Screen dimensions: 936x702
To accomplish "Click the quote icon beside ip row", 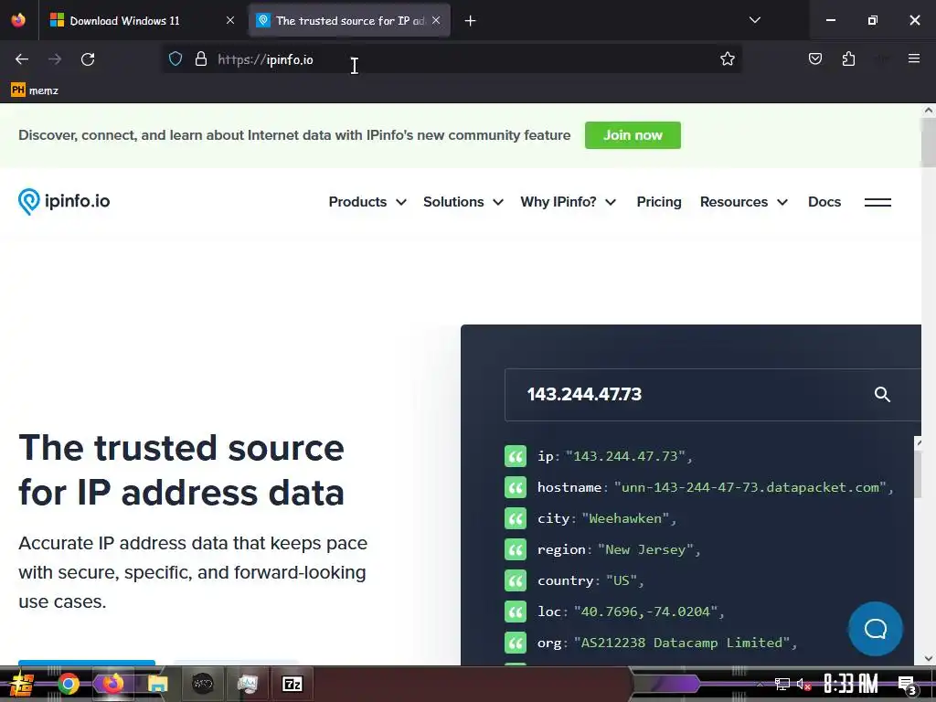I will coord(516,456).
